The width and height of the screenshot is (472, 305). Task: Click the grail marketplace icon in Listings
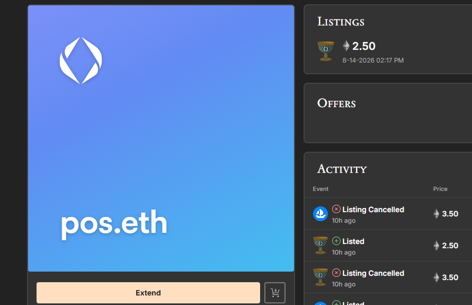(x=326, y=51)
